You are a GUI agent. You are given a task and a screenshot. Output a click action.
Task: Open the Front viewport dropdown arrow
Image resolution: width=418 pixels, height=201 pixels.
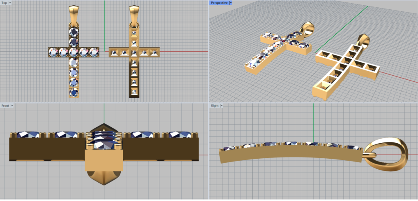12,105
